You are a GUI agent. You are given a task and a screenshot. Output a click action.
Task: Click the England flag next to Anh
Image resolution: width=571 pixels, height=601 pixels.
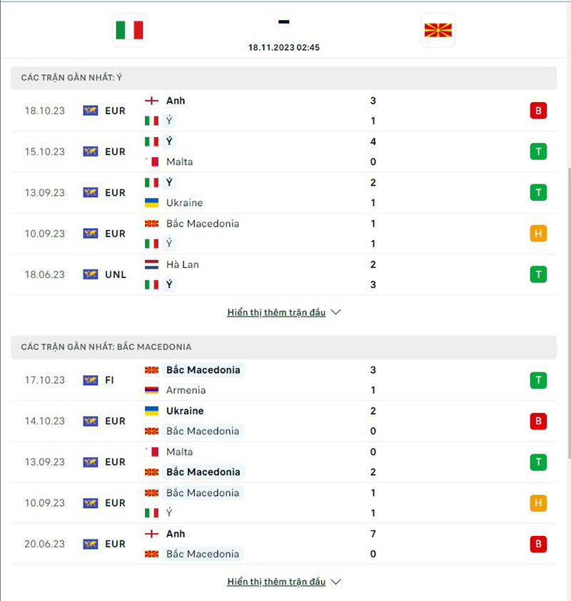[x=151, y=101]
